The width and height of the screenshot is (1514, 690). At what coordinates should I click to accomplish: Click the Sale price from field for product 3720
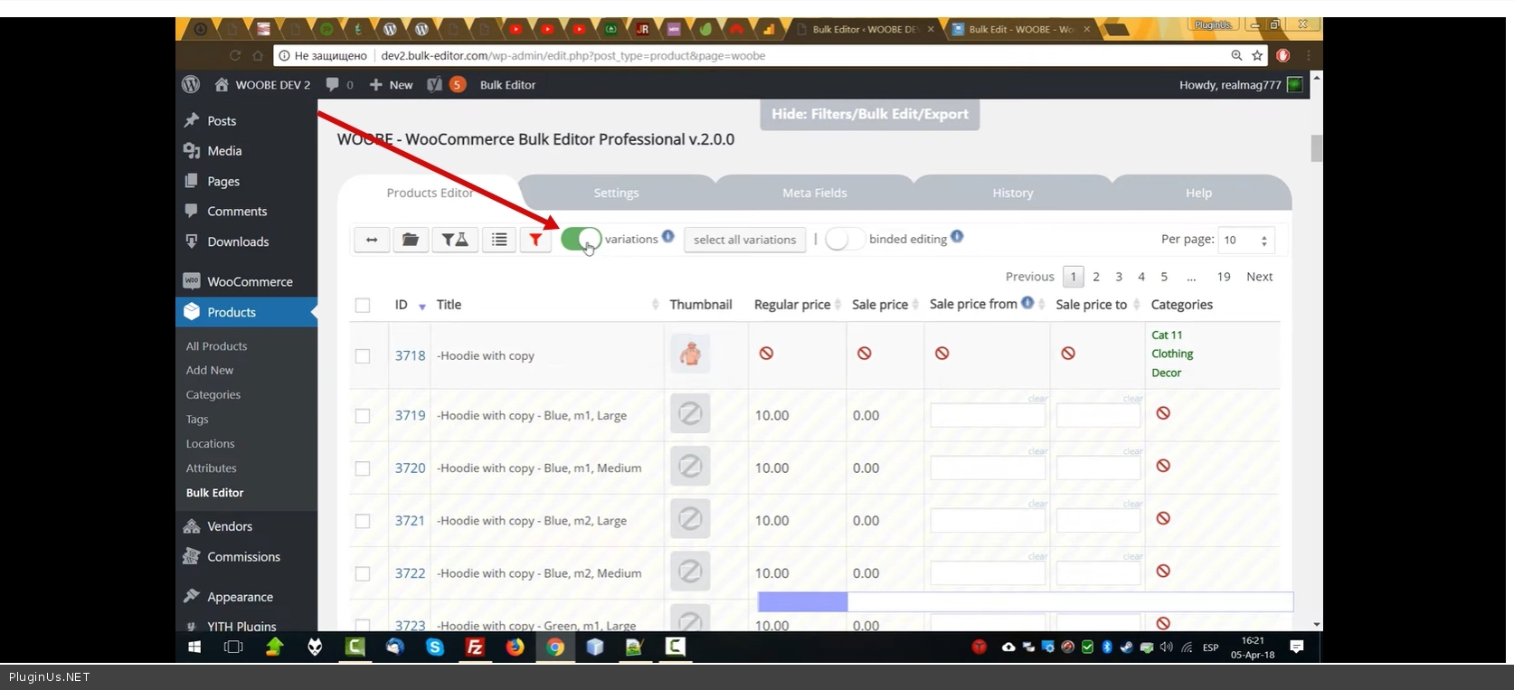pos(987,468)
